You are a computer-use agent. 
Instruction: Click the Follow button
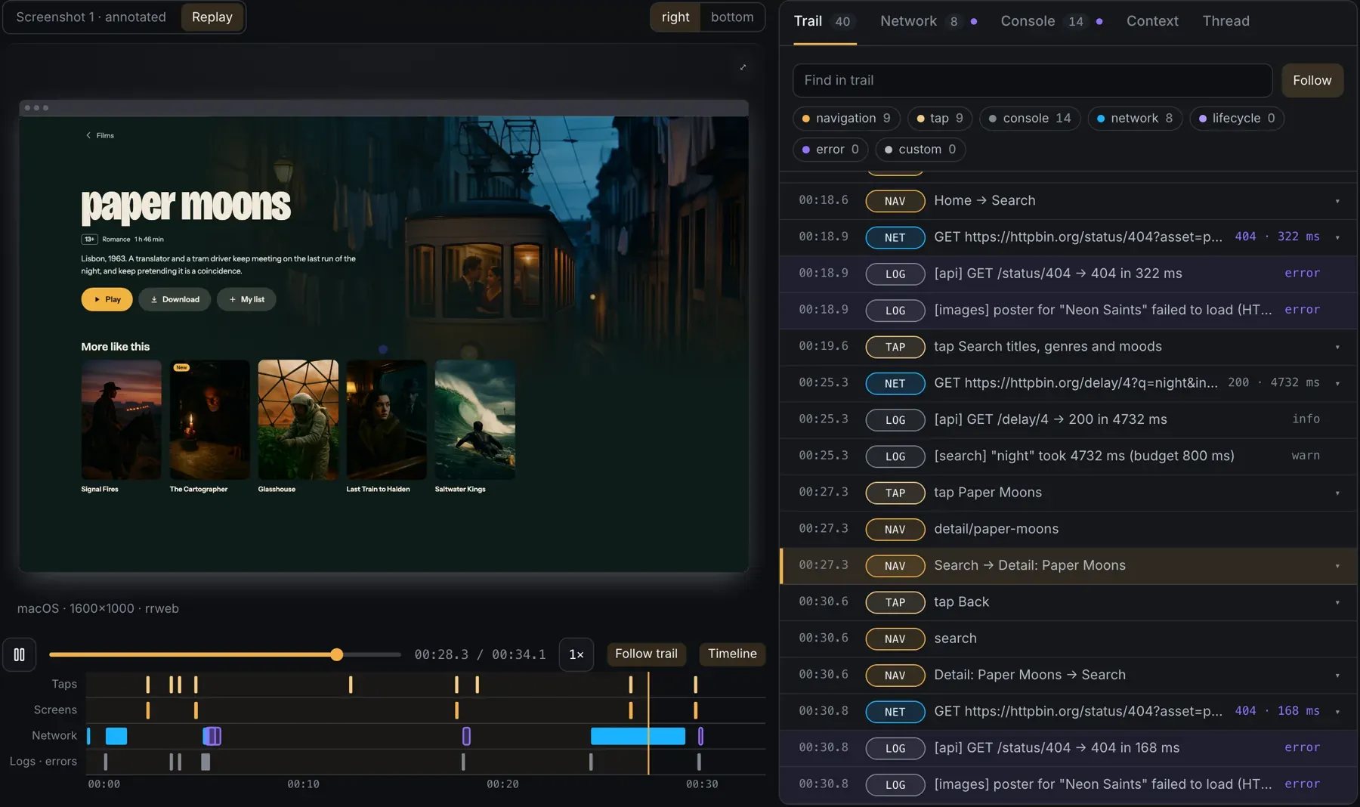[x=1312, y=80]
